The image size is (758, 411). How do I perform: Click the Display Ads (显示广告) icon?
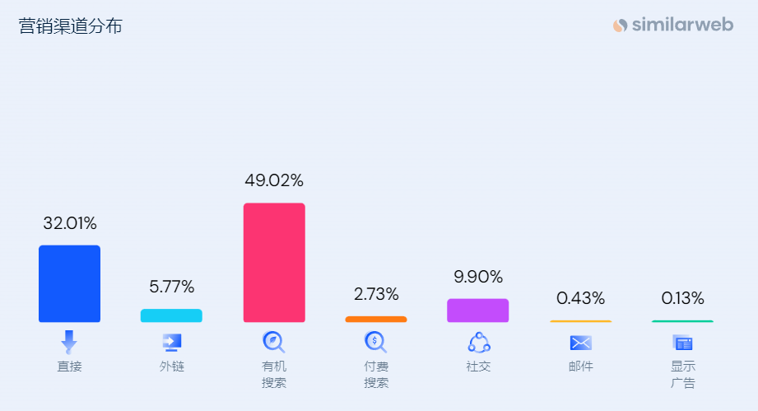coord(682,342)
